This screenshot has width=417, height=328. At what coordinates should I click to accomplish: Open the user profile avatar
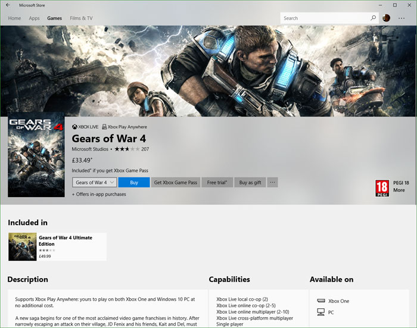(386, 18)
